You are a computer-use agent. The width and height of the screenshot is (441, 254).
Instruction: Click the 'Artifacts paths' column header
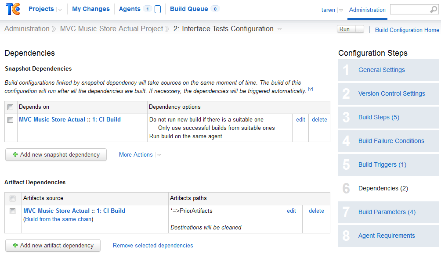click(x=188, y=198)
